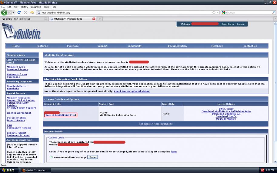Open the back/forward history dropdown arrow
This screenshot has width=277, height=173.
[14, 12]
